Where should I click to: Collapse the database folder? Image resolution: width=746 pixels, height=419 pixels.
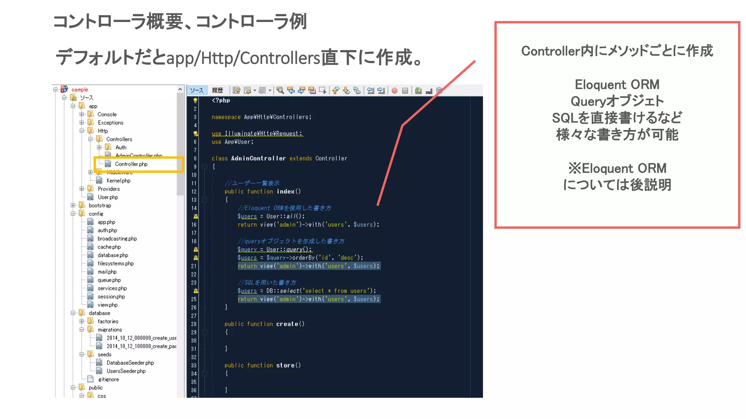click(73, 313)
